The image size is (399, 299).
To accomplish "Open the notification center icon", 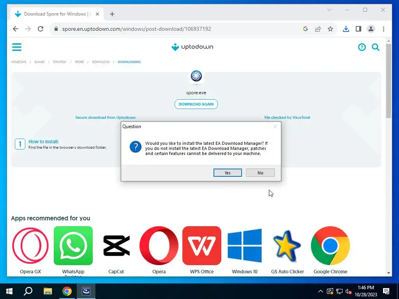I will [x=386, y=291].
